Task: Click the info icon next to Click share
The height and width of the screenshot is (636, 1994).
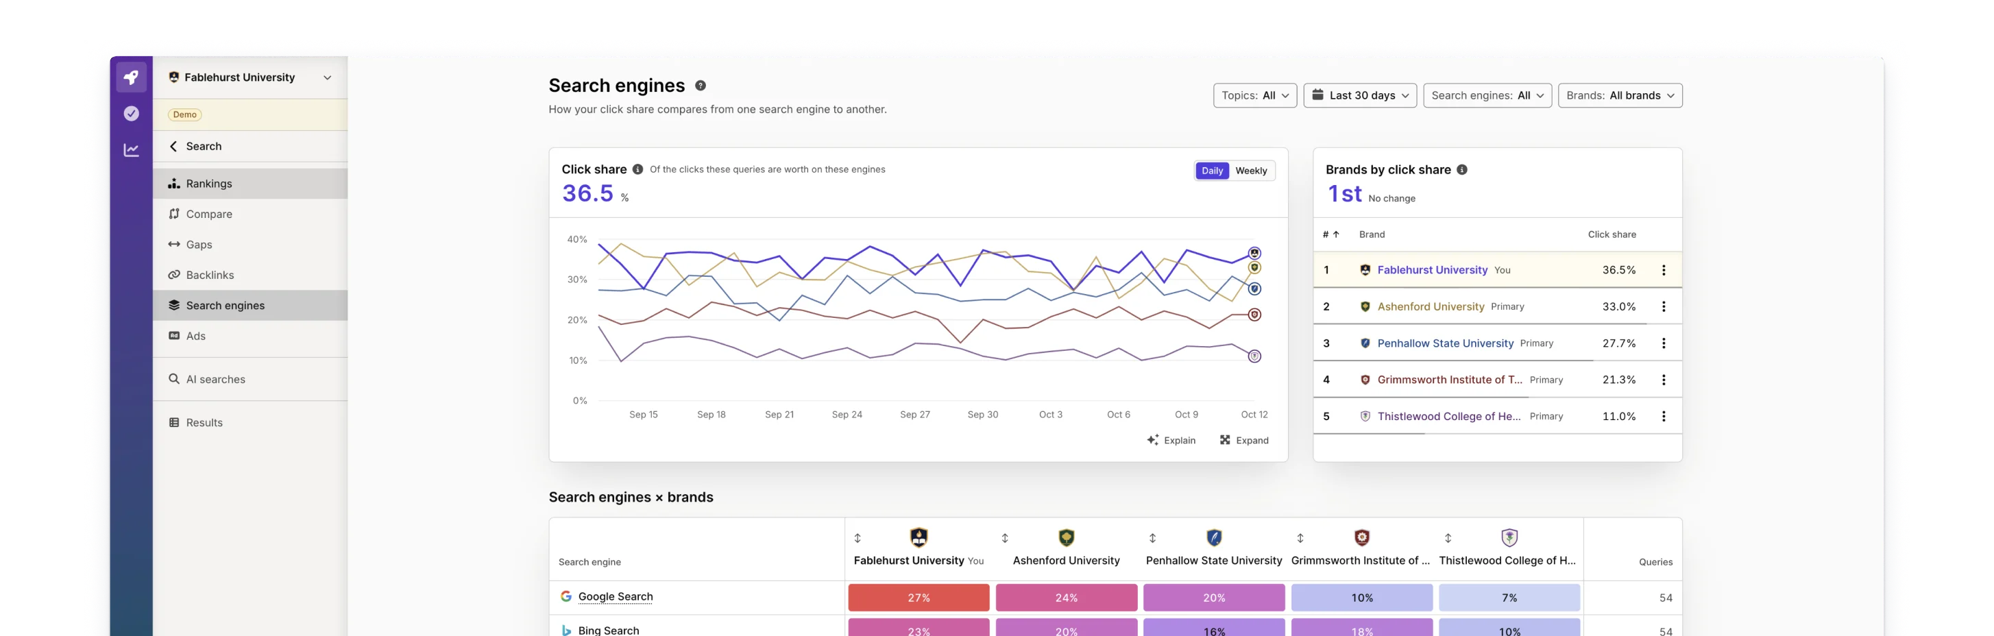Action: [637, 169]
